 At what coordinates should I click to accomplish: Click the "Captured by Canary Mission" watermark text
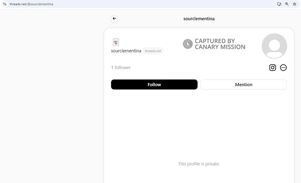220,44
